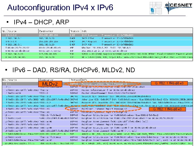
Task: Select IPv6 row 16, Neighbor Advertisement packet
Action: click(97, 131)
